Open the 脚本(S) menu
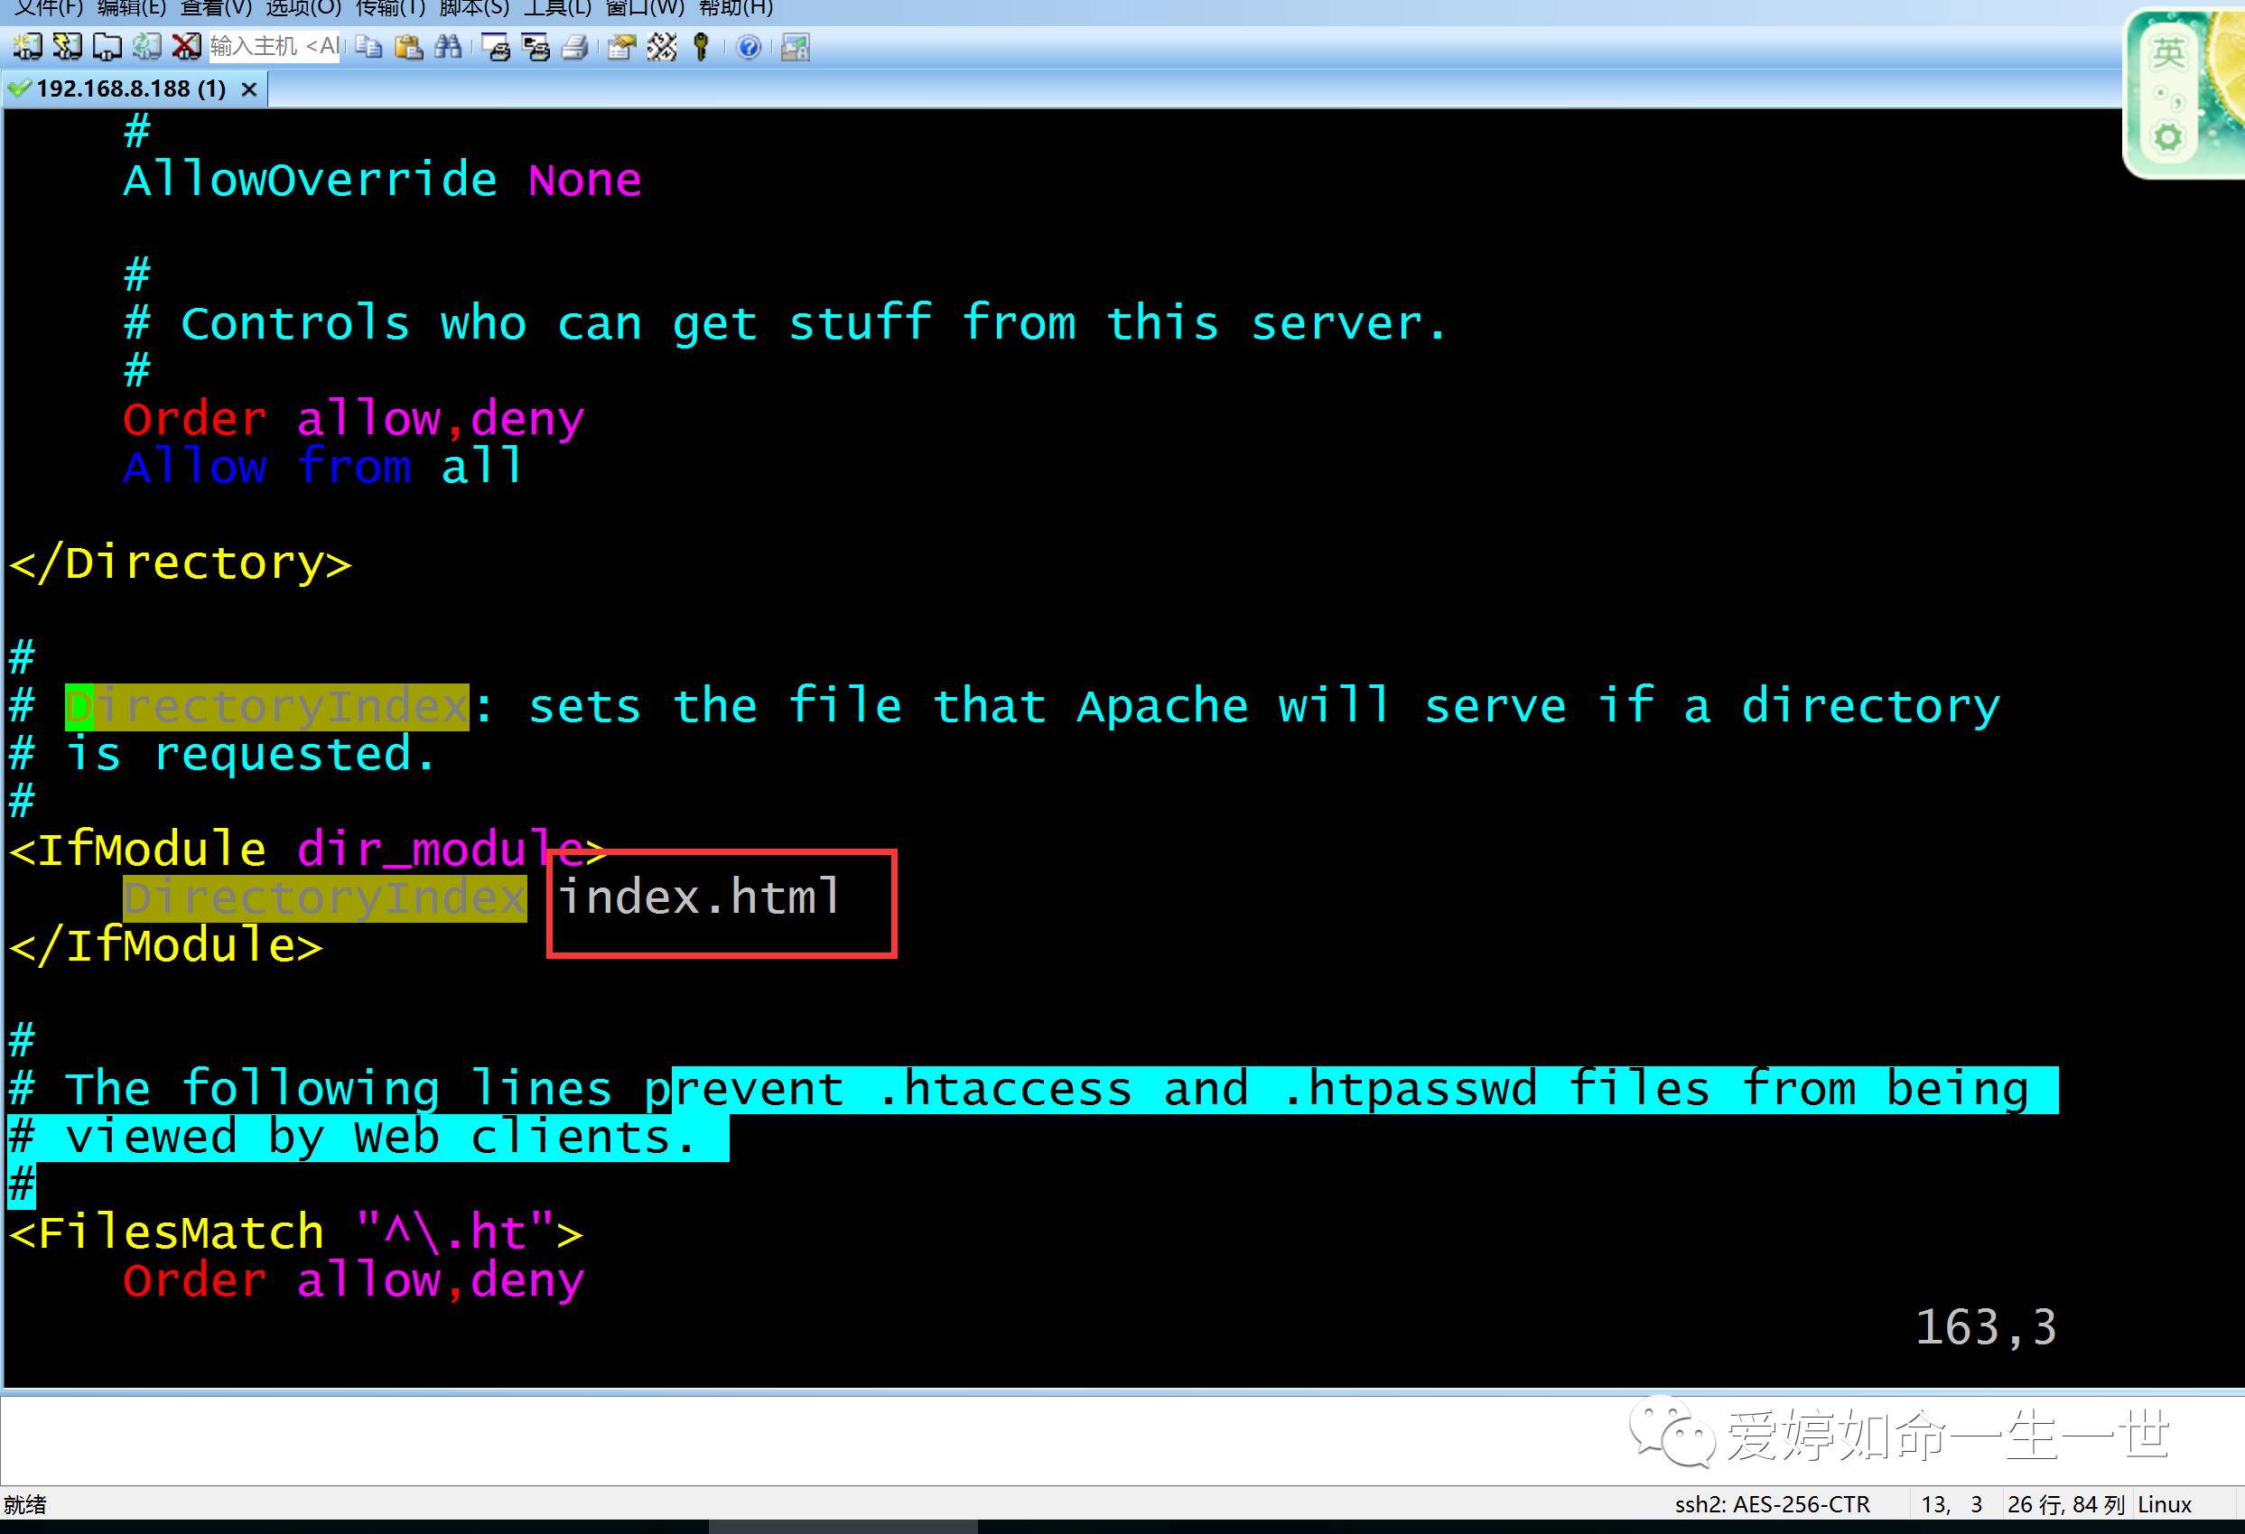The height and width of the screenshot is (1534, 2245). point(473,9)
